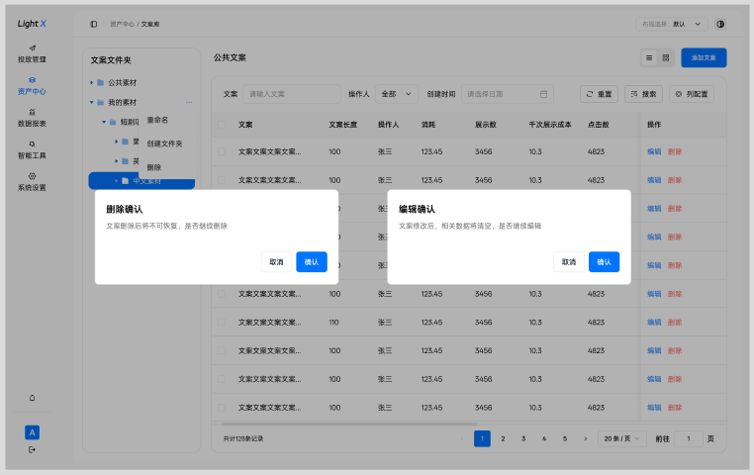Click the 搜索 button
The image size is (754, 475).
point(643,94)
